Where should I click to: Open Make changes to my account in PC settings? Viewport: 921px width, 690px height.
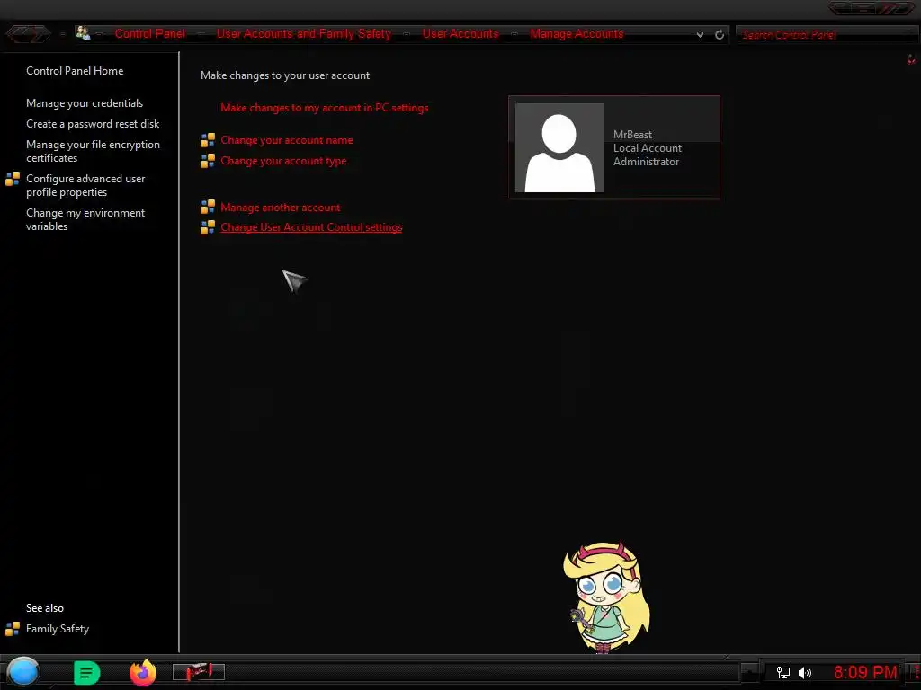click(x=324, y=108)
